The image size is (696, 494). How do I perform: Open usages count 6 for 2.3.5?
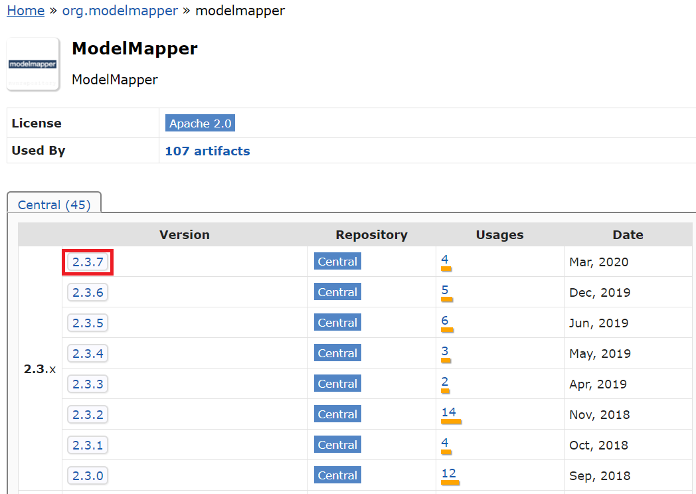pos(445,321)
